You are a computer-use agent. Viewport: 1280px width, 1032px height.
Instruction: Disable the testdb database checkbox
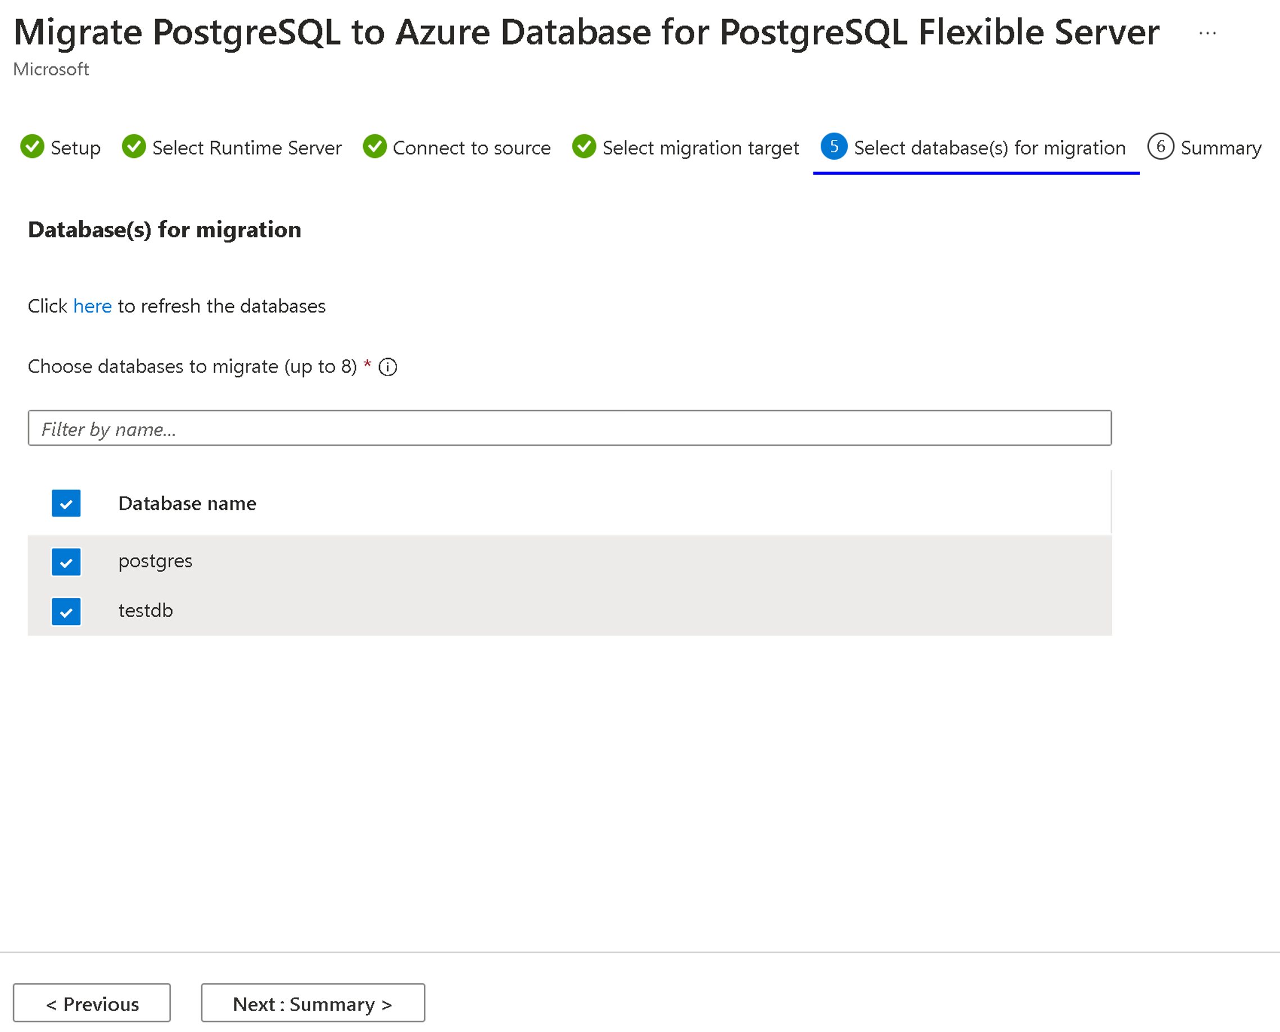pyautogui.click(x=65, y=609)
